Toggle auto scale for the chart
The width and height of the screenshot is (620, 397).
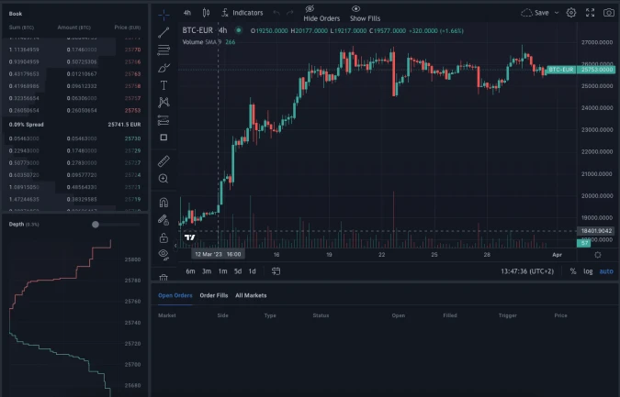click(606, 271)
